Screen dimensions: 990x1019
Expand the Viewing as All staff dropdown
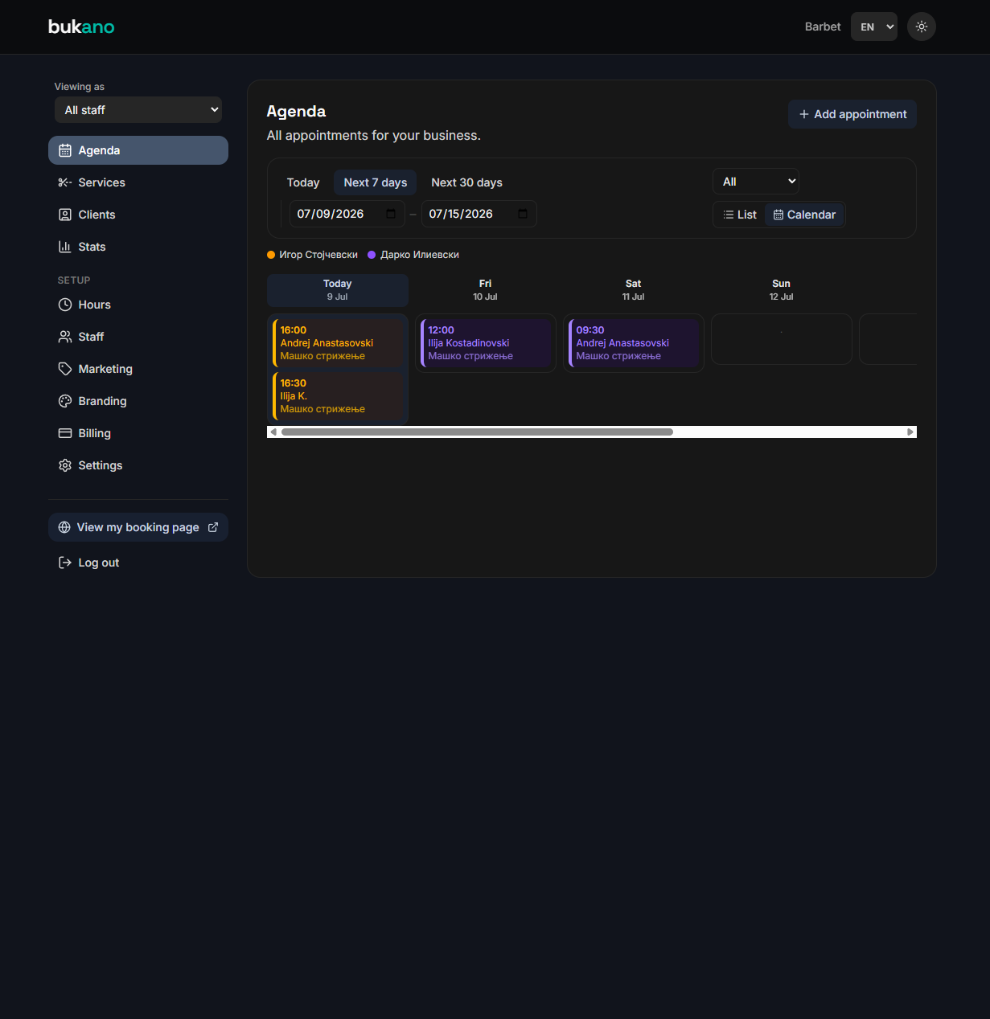[138, 110]
